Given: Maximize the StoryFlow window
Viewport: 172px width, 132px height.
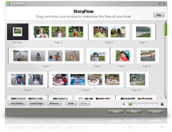Looking at the screenshot, I should click(x=159, y=4).
